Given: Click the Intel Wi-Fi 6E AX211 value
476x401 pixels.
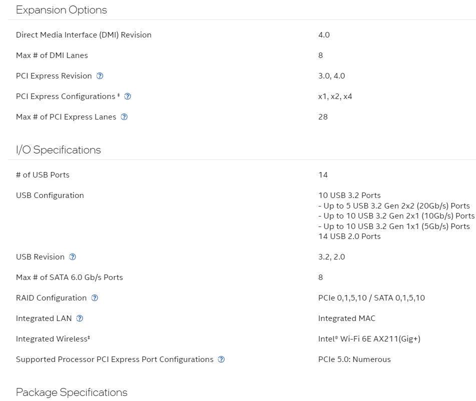Looking at the screenshot, I should [369, 338].
